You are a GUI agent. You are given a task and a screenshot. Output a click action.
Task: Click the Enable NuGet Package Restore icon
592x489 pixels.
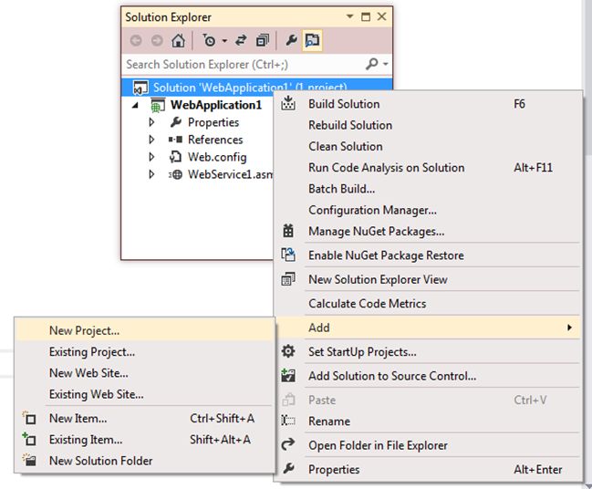288,255
